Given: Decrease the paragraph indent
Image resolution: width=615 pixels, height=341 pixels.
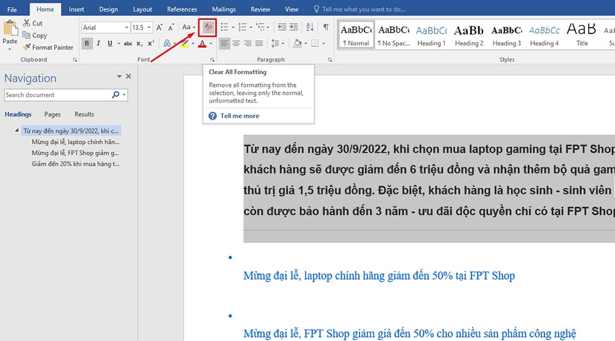Looking at the screenshot, I should click(x=282, y=27).
